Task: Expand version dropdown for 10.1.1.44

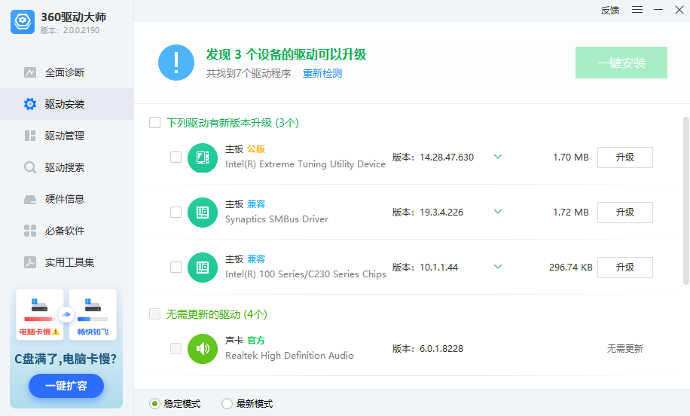Action: pyautogui.click(x=498, y=267)
